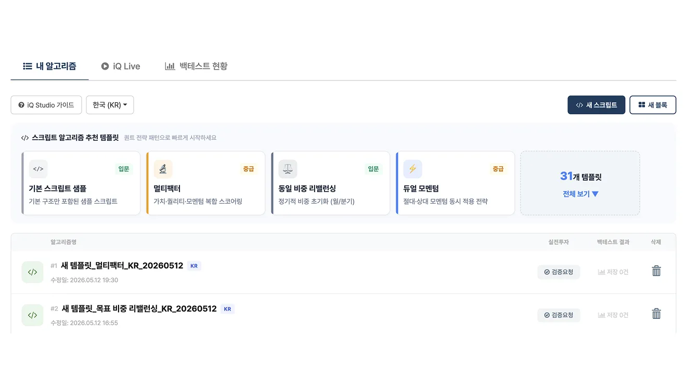The width and height of the screenshot is (687, 390).
Task: Click 기본 구조만 포함된 샘플 스크립트 description
Action: point(73,201)
